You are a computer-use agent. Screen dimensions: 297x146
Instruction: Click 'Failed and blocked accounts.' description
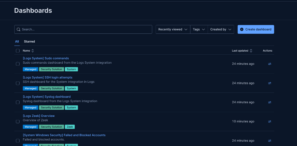(x=44, y=139)
